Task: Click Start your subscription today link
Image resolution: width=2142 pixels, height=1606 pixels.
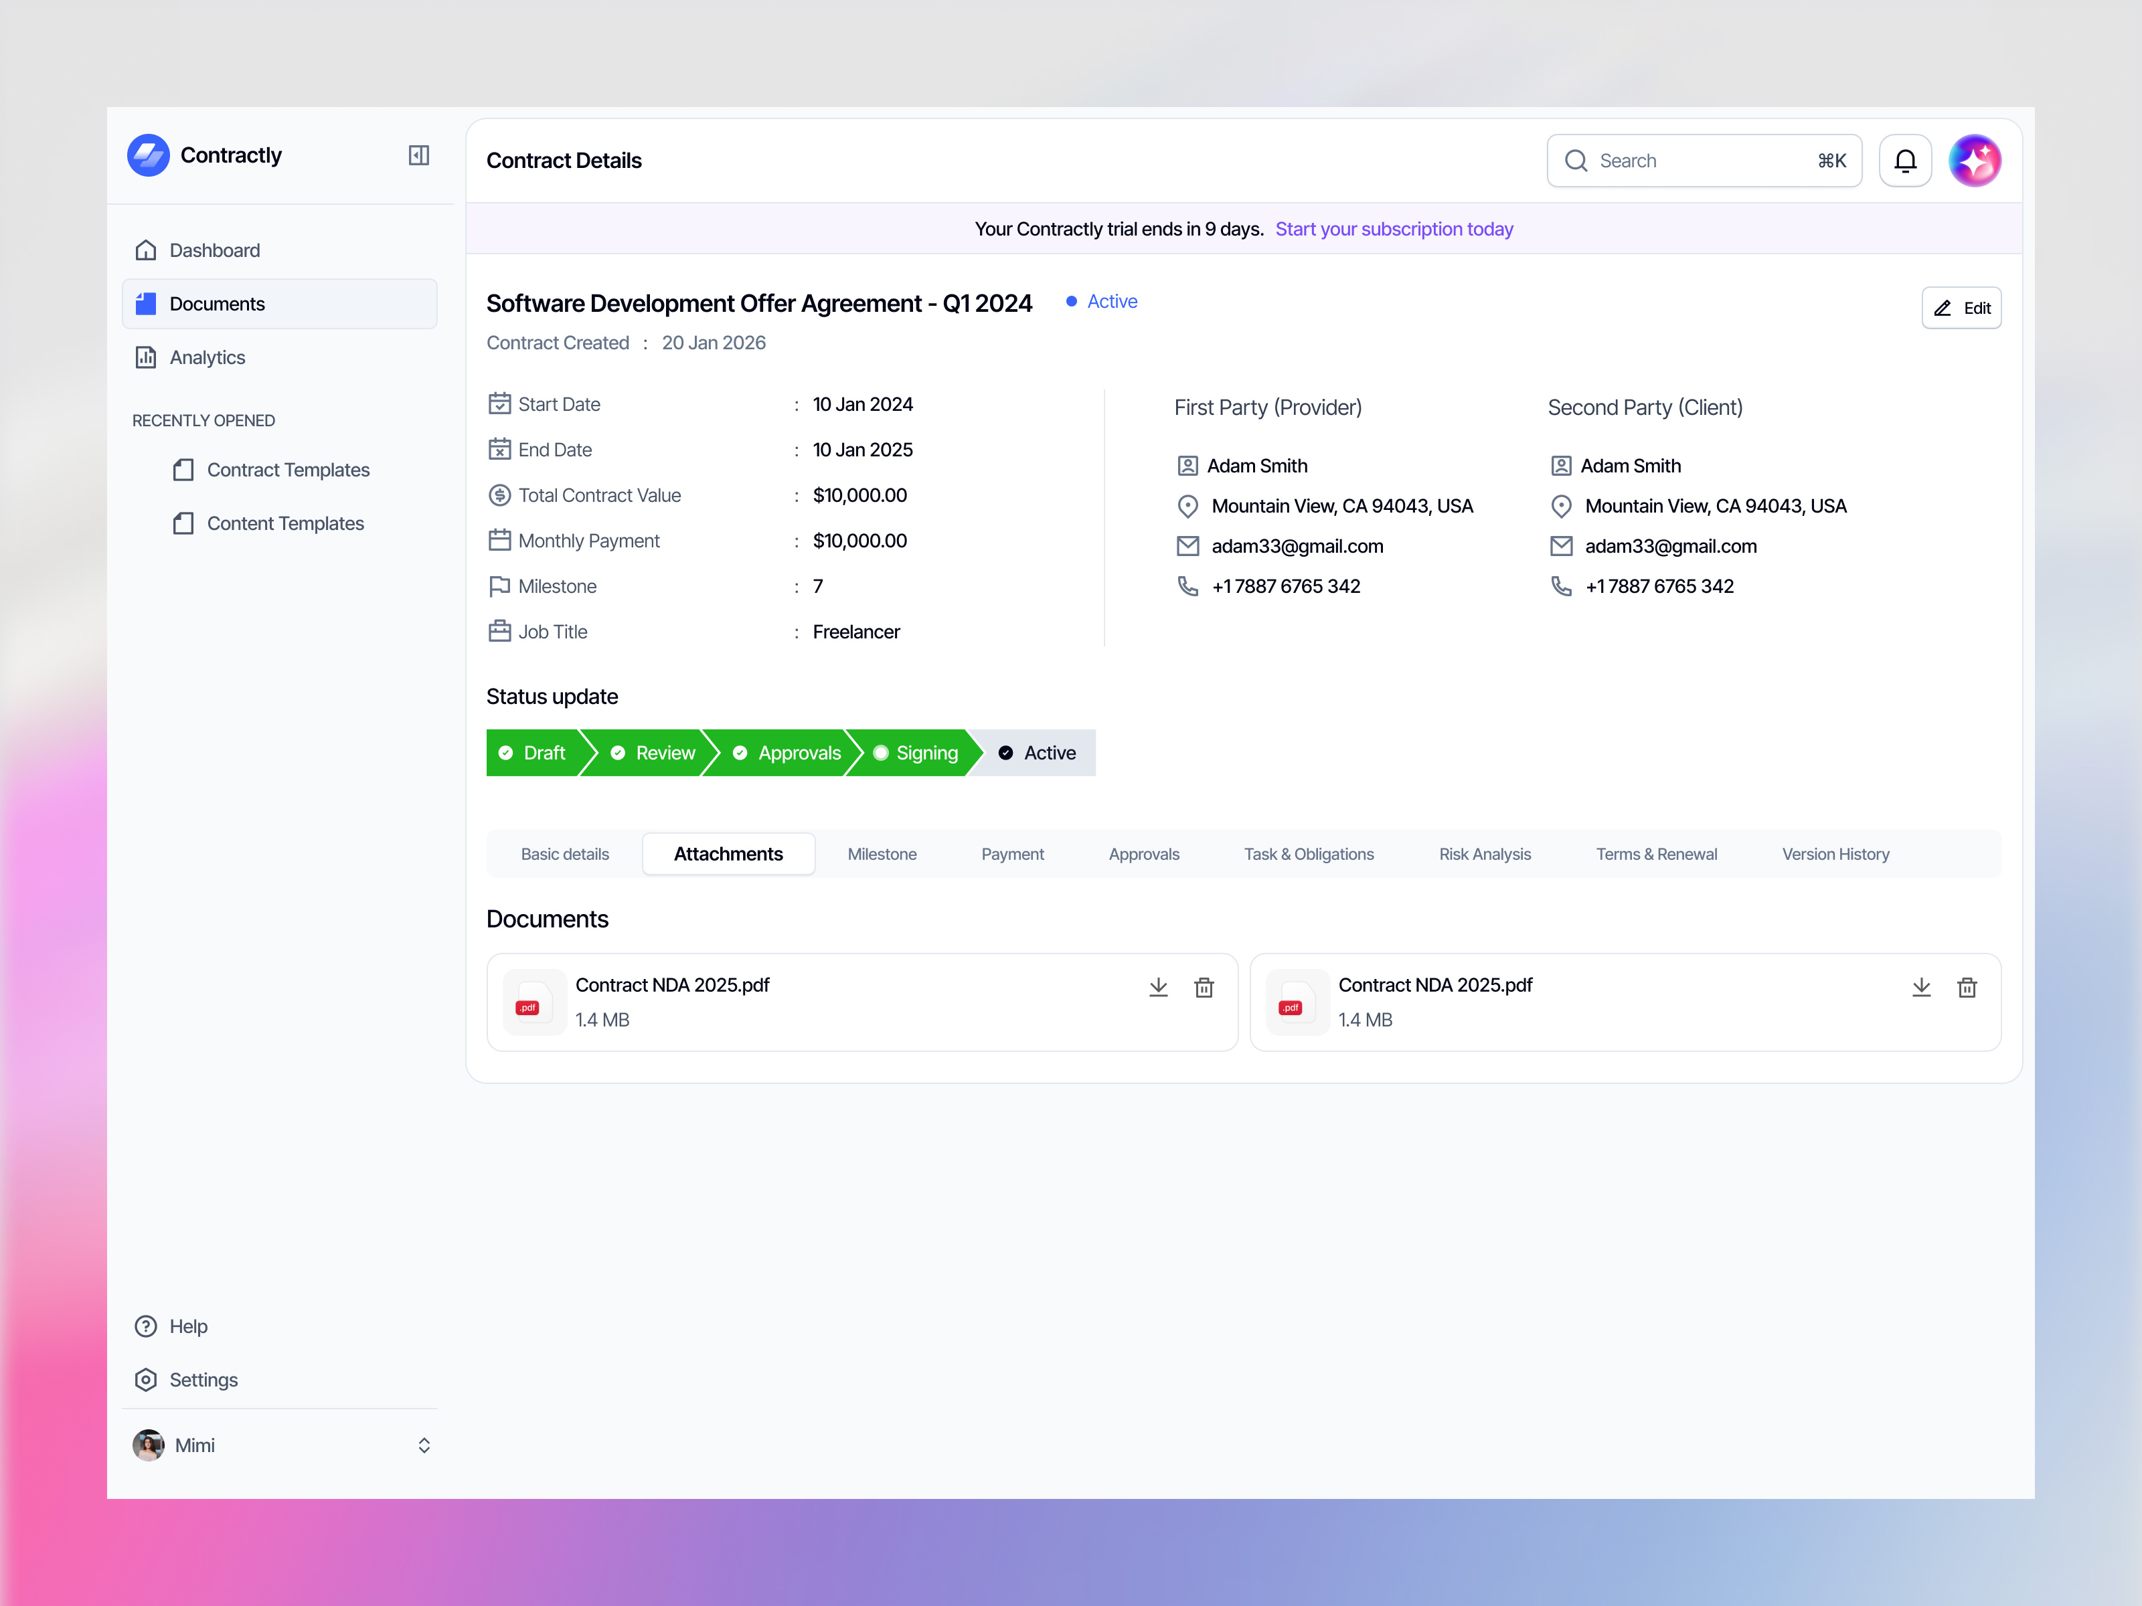Action: point(1394,228)
